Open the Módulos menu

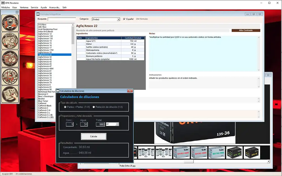(6, 7)
